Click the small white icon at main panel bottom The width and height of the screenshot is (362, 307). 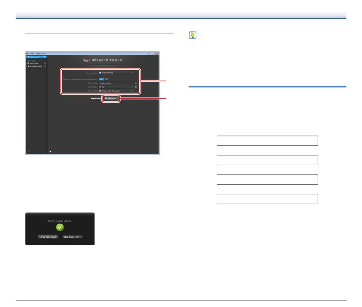point(50,152)
